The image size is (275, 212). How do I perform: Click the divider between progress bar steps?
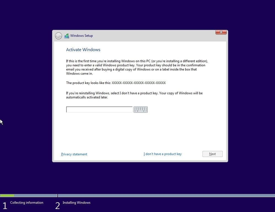[57, 195]
